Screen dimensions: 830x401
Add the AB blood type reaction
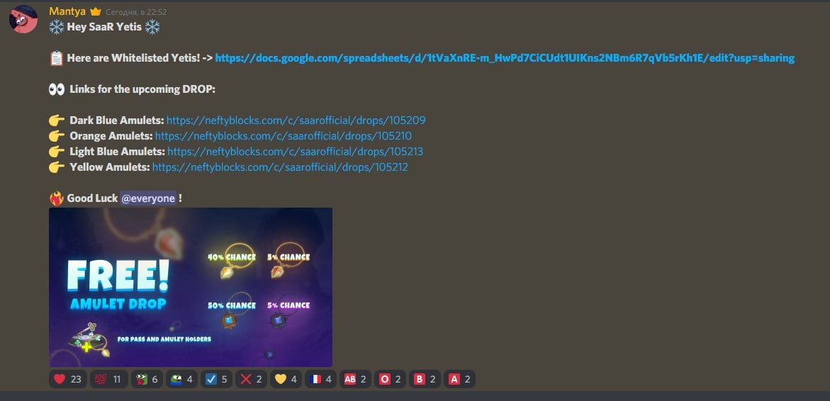[355, 379]
